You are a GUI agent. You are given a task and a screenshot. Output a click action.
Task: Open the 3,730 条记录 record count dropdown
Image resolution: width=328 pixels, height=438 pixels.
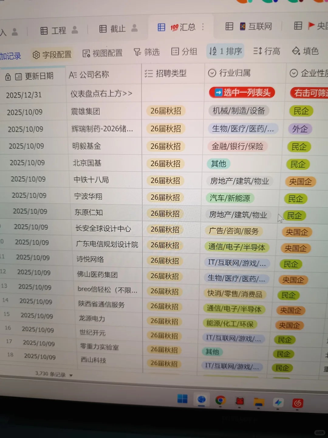(x=54, y=374)
